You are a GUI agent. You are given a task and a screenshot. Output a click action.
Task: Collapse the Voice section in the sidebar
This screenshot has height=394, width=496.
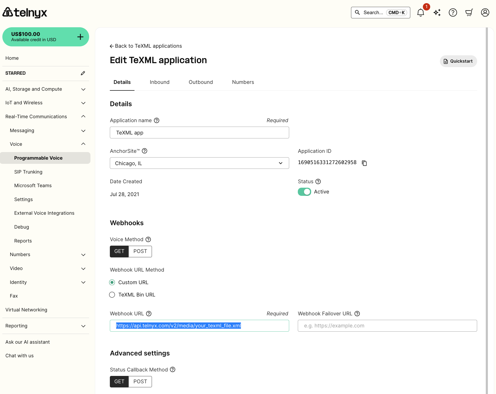coord(83,144)
